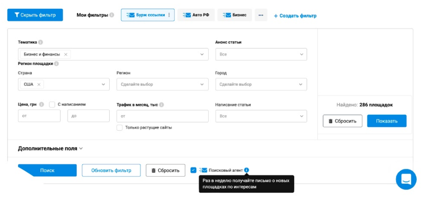The height and width of the screenshot is (207, 421).
Task: Enable the С написанием checkbox
Action: click(52, 105)
